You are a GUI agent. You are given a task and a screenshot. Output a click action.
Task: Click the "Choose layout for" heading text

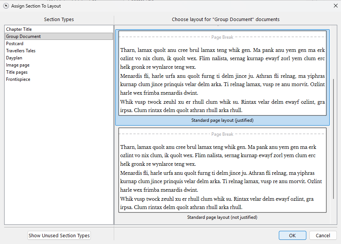tap(226, 20)
